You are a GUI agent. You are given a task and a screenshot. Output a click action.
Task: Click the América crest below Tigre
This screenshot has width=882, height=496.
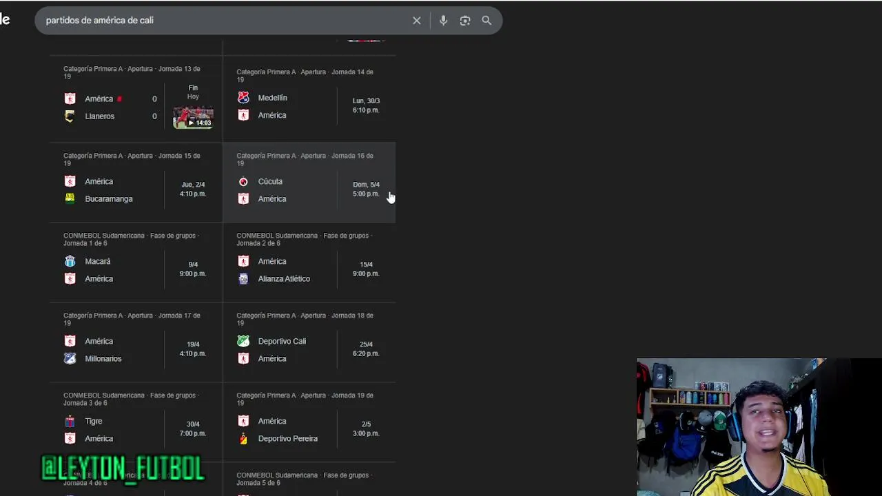(70, 438)
